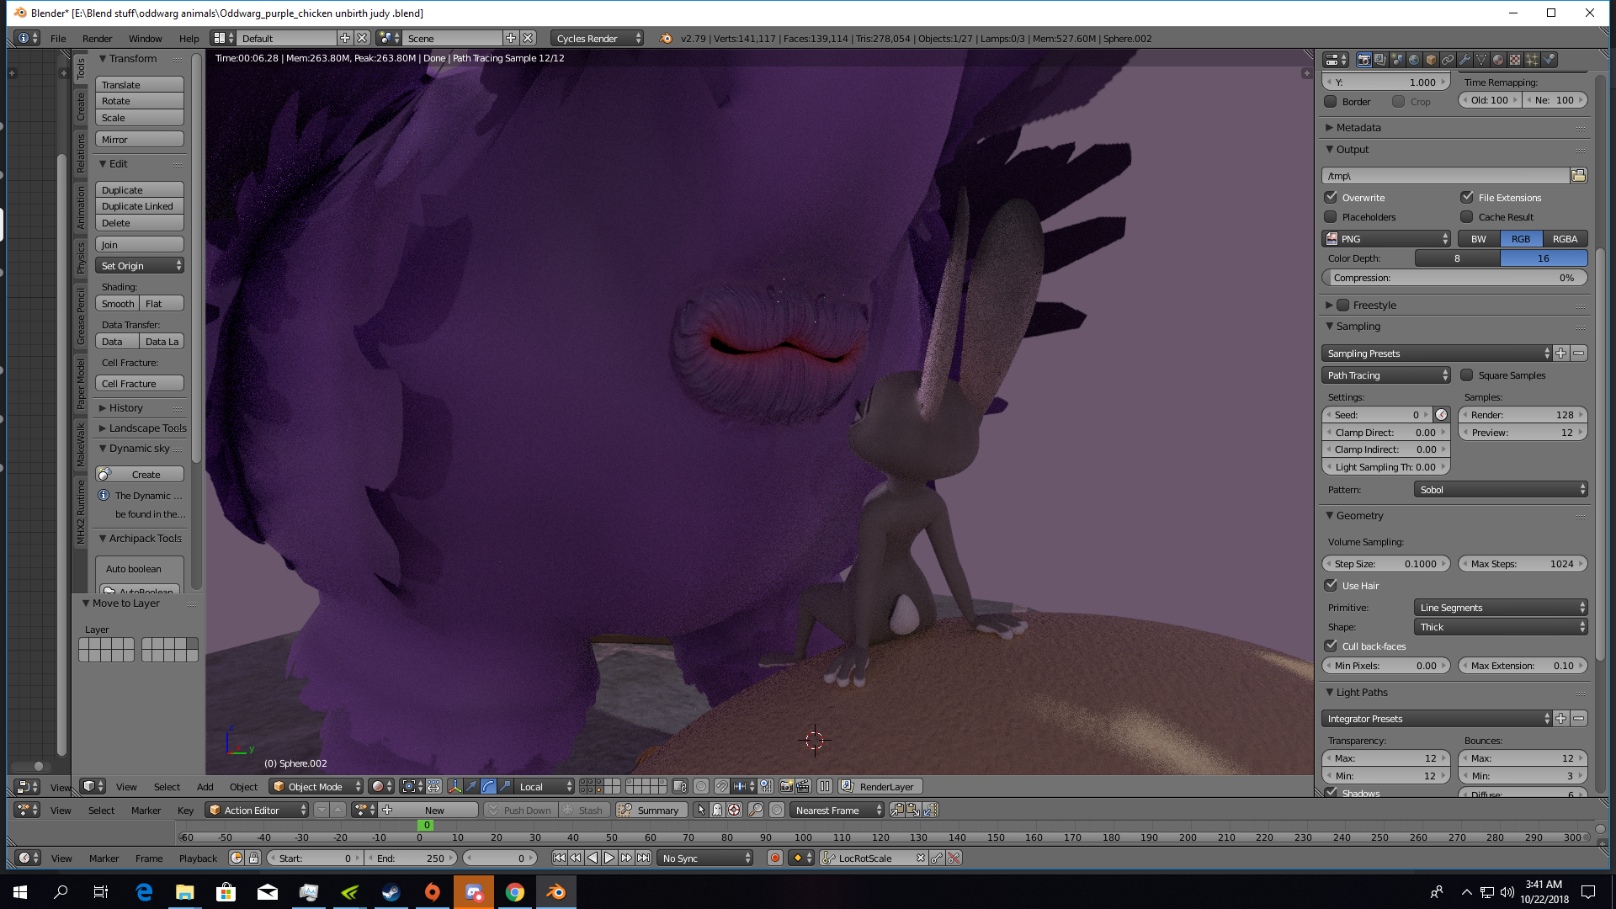Viewport: 1616px width, 909px height.
Task: Select the RGBA color mode button
Action: click(1565, 239)
